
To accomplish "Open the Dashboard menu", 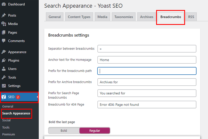I will [16, 4].
